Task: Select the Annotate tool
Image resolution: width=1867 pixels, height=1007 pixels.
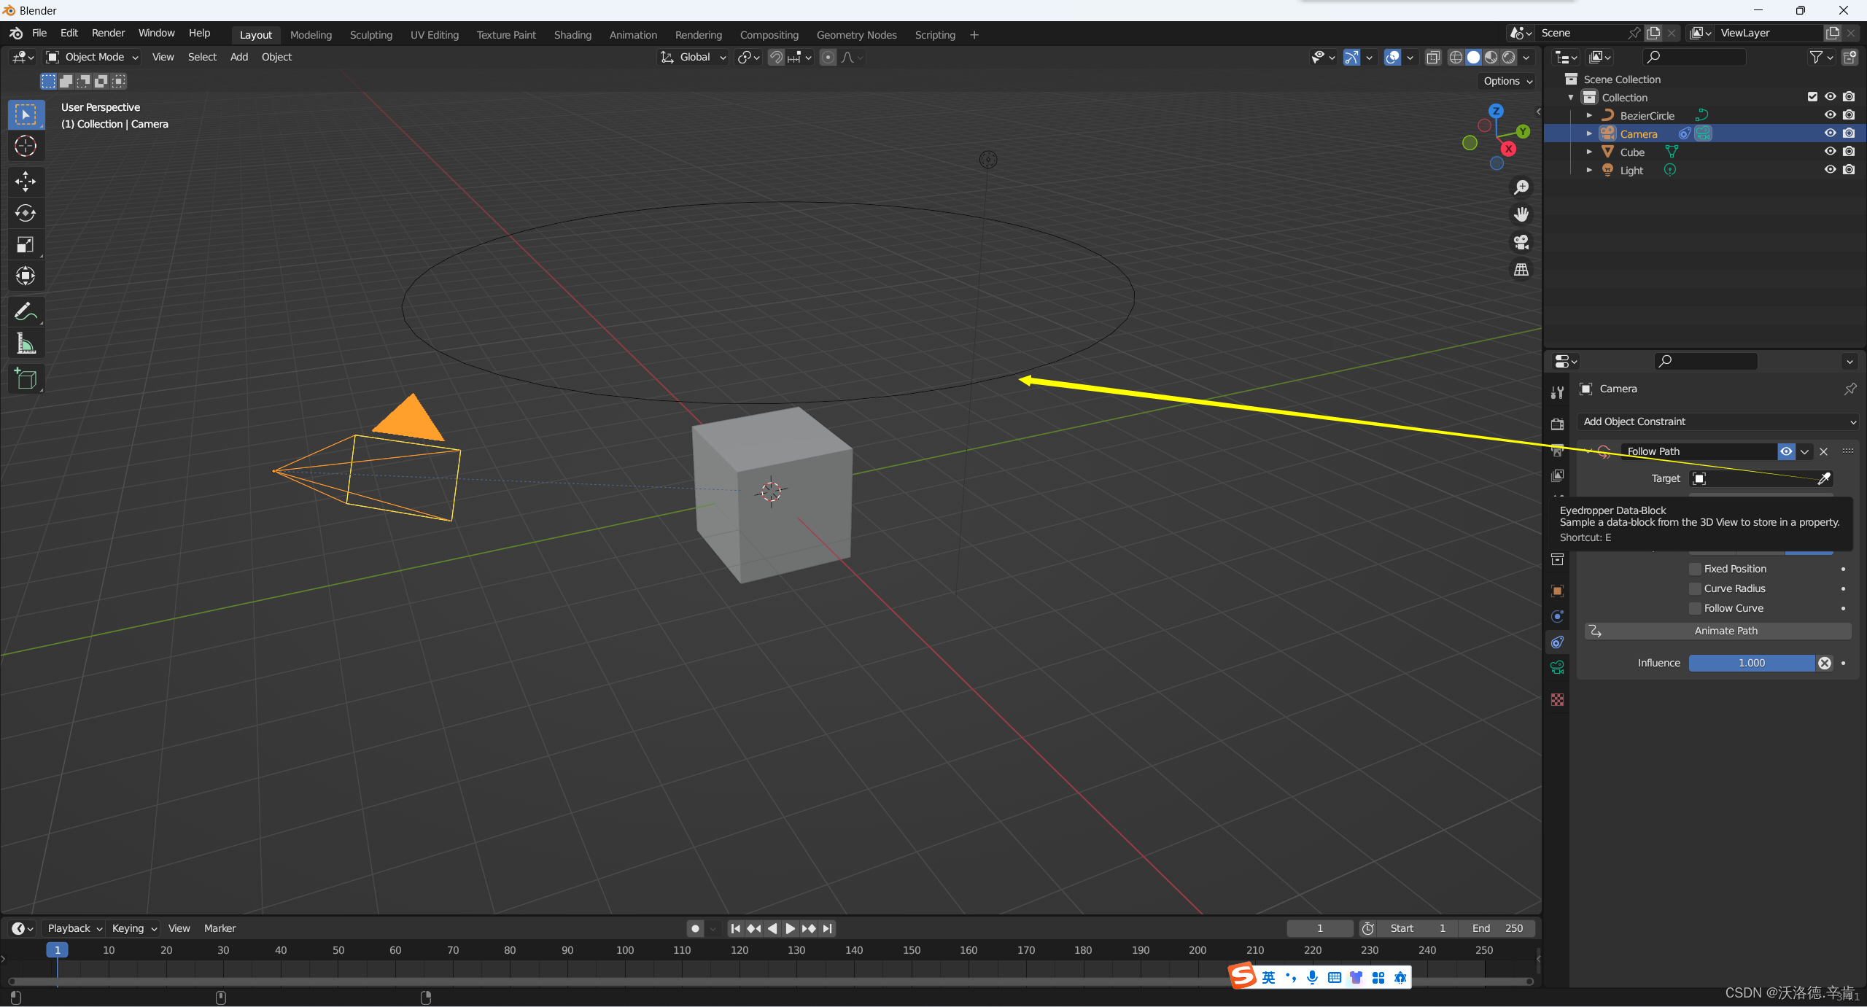Action: click(x=26, y=312)
